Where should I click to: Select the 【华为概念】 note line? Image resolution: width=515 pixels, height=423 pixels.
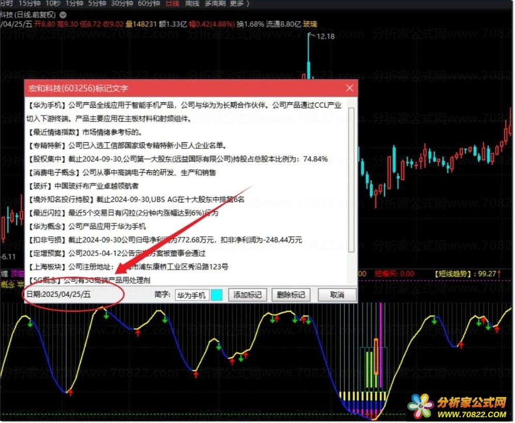pos(87,226)
